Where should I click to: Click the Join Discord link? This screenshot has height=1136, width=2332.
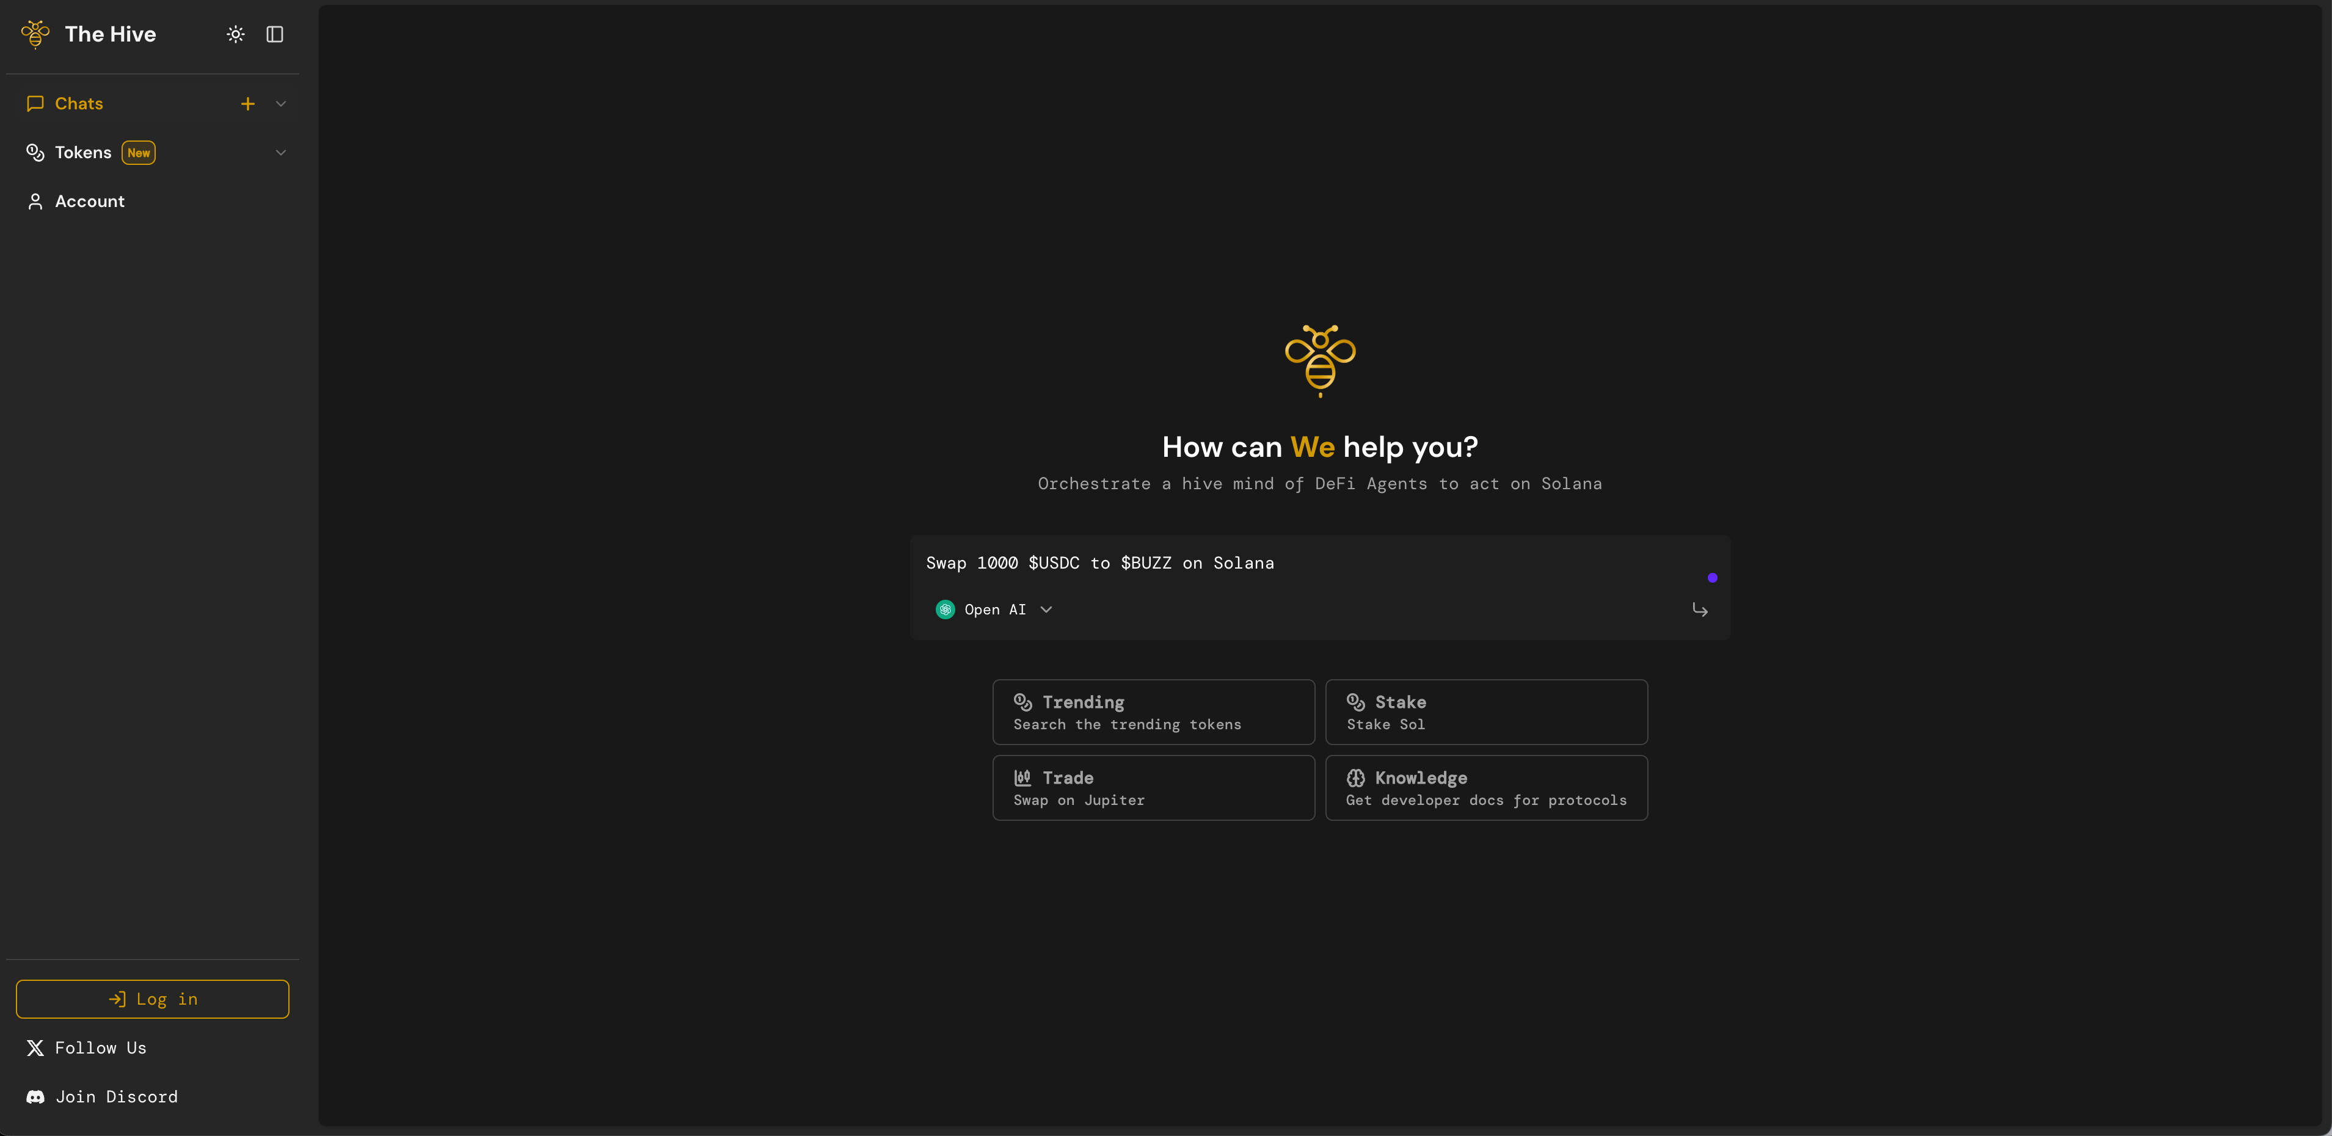(116, 1096)
